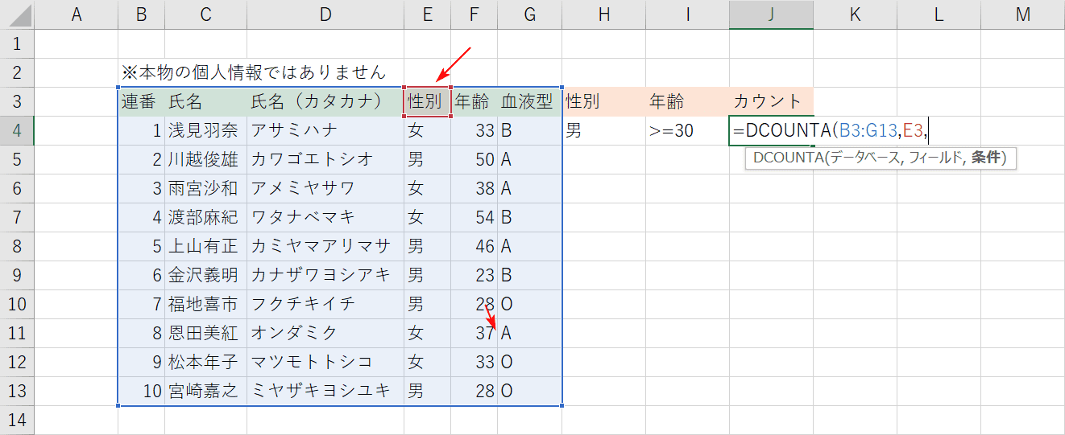The image size is (1065, 435).
Task: Click the 氏名（カタカナ） header cell
Action: point(325,101)
